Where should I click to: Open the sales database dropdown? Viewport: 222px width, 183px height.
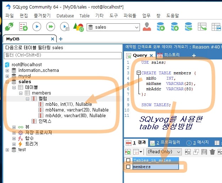point(113,27)
